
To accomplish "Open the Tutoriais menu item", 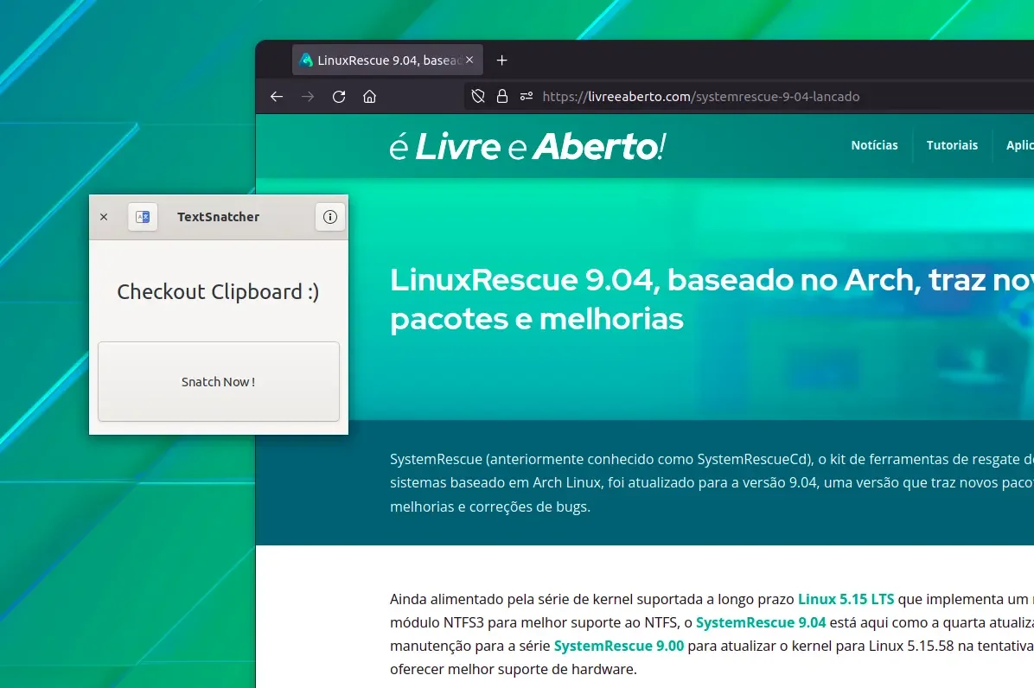I will click(x=952, y=145).
